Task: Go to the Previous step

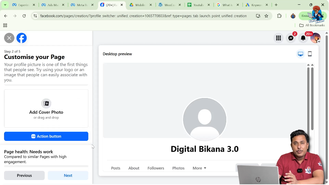Action: [24, 176]
